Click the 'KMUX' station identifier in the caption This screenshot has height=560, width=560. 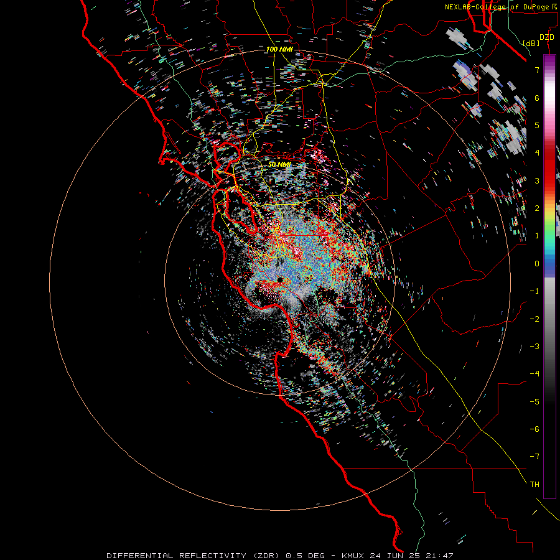pos(354,556)
